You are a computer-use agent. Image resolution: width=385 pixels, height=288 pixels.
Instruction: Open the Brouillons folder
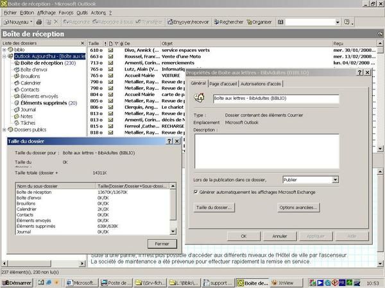(x=30, y=76)
